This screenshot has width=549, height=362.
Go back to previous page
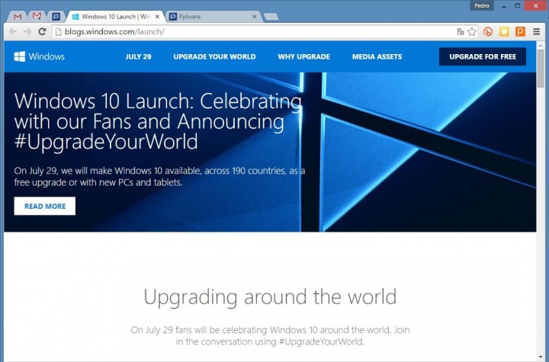pyautogui.click(x=13, y=31)
